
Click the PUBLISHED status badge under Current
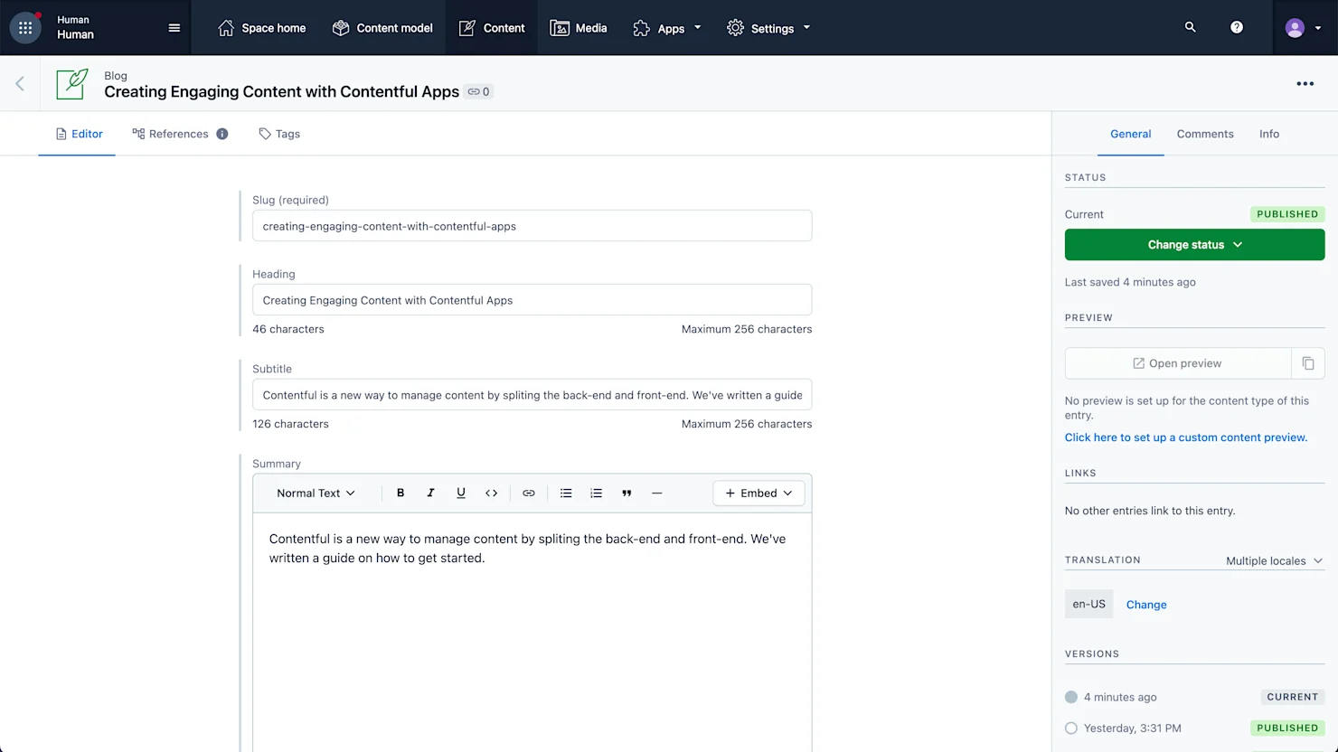coord(1287,214)
